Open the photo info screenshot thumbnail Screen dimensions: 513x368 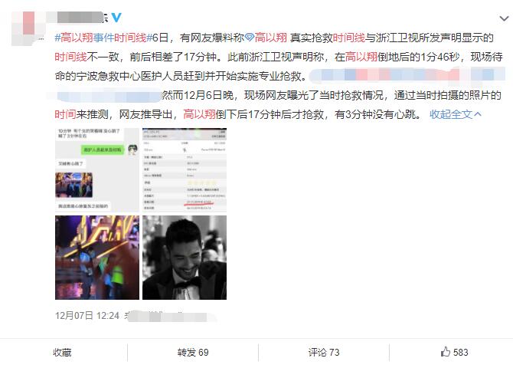pos(185,169)
